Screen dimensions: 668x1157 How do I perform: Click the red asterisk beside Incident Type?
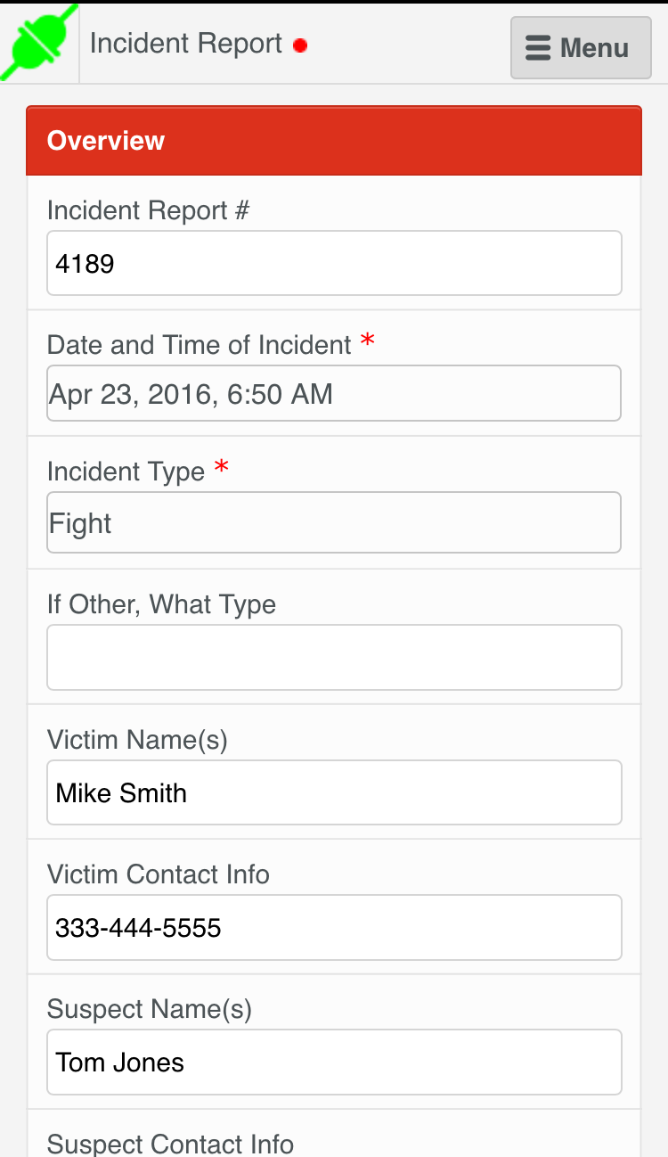(222, 467)
